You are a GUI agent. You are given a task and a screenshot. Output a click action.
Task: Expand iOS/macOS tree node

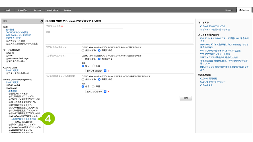click(x=7, y=85)
